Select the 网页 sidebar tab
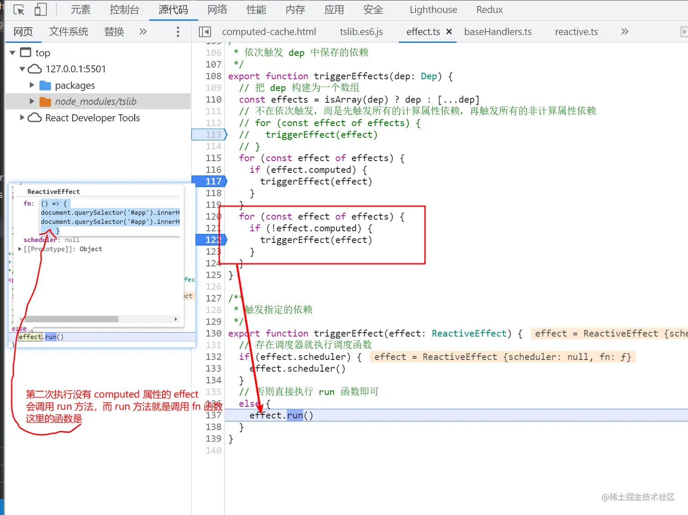Viewport: 688px width, 515px height. click(x=23, y=31)
